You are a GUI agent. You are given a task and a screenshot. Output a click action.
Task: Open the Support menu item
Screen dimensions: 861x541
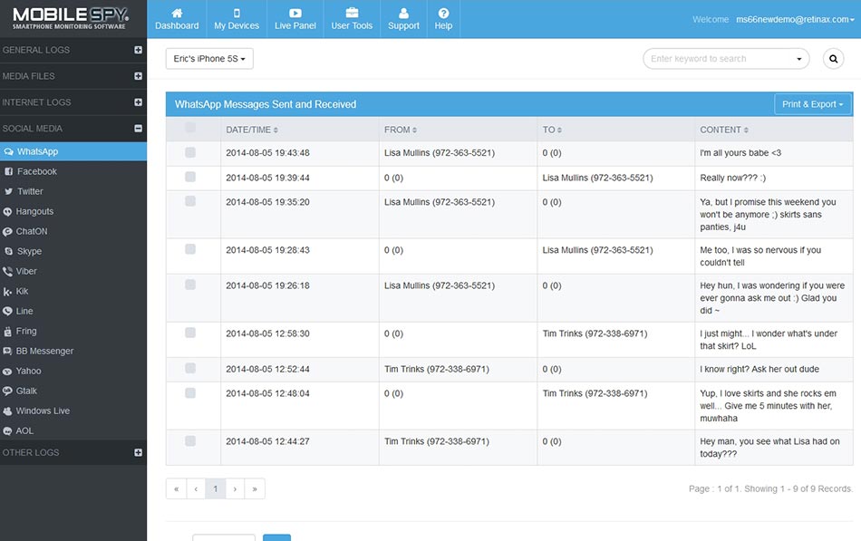(403, 19)
